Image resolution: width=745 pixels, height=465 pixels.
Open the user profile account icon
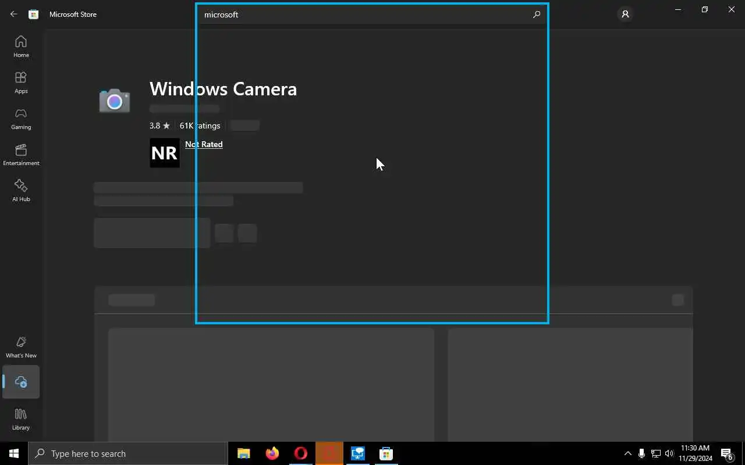click(x=625, y=14)
